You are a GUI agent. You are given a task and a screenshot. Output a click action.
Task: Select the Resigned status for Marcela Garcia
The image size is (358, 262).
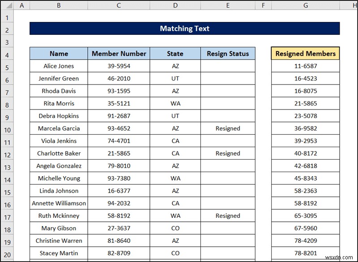228,128
